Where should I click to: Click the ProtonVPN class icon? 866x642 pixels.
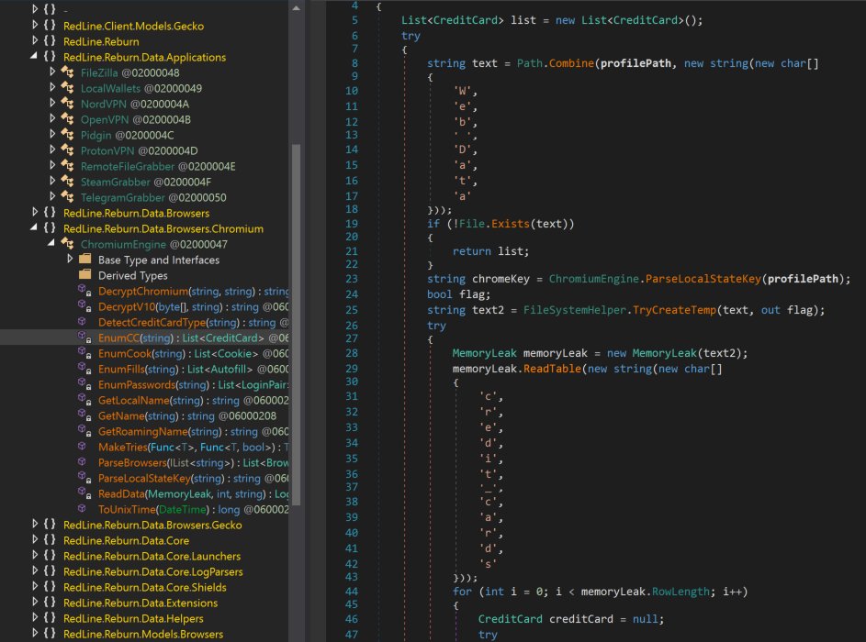coord(67,150)
